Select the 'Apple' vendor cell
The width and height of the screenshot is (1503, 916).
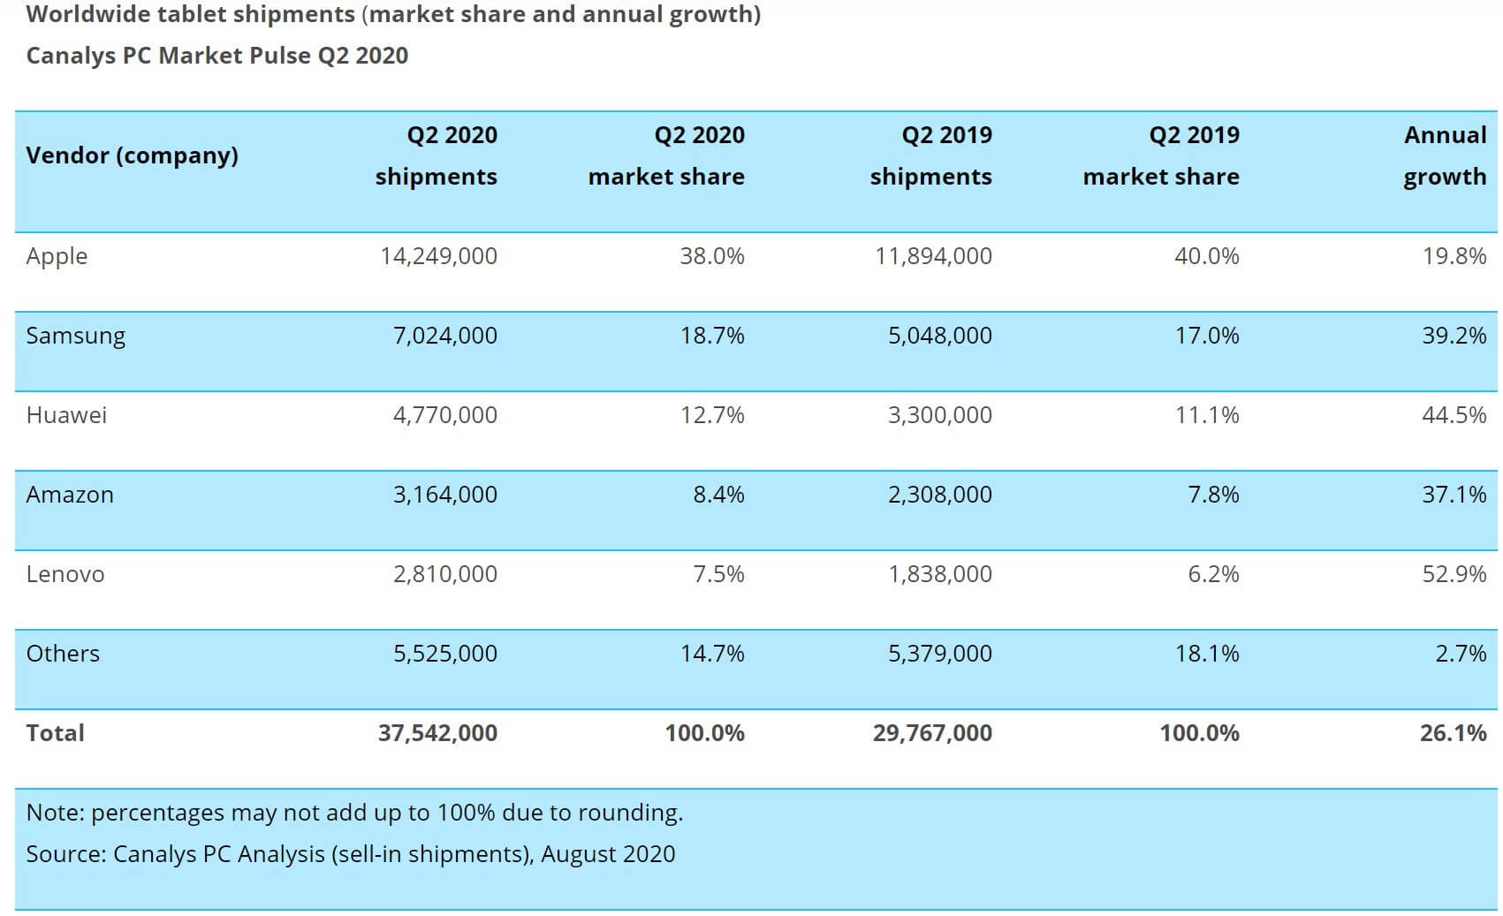click(x=57, y=257)
